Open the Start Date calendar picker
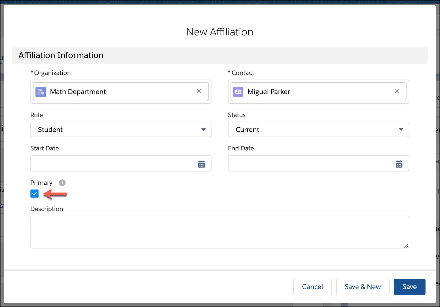Screen dimensions: 440x307 pos(201,164)
